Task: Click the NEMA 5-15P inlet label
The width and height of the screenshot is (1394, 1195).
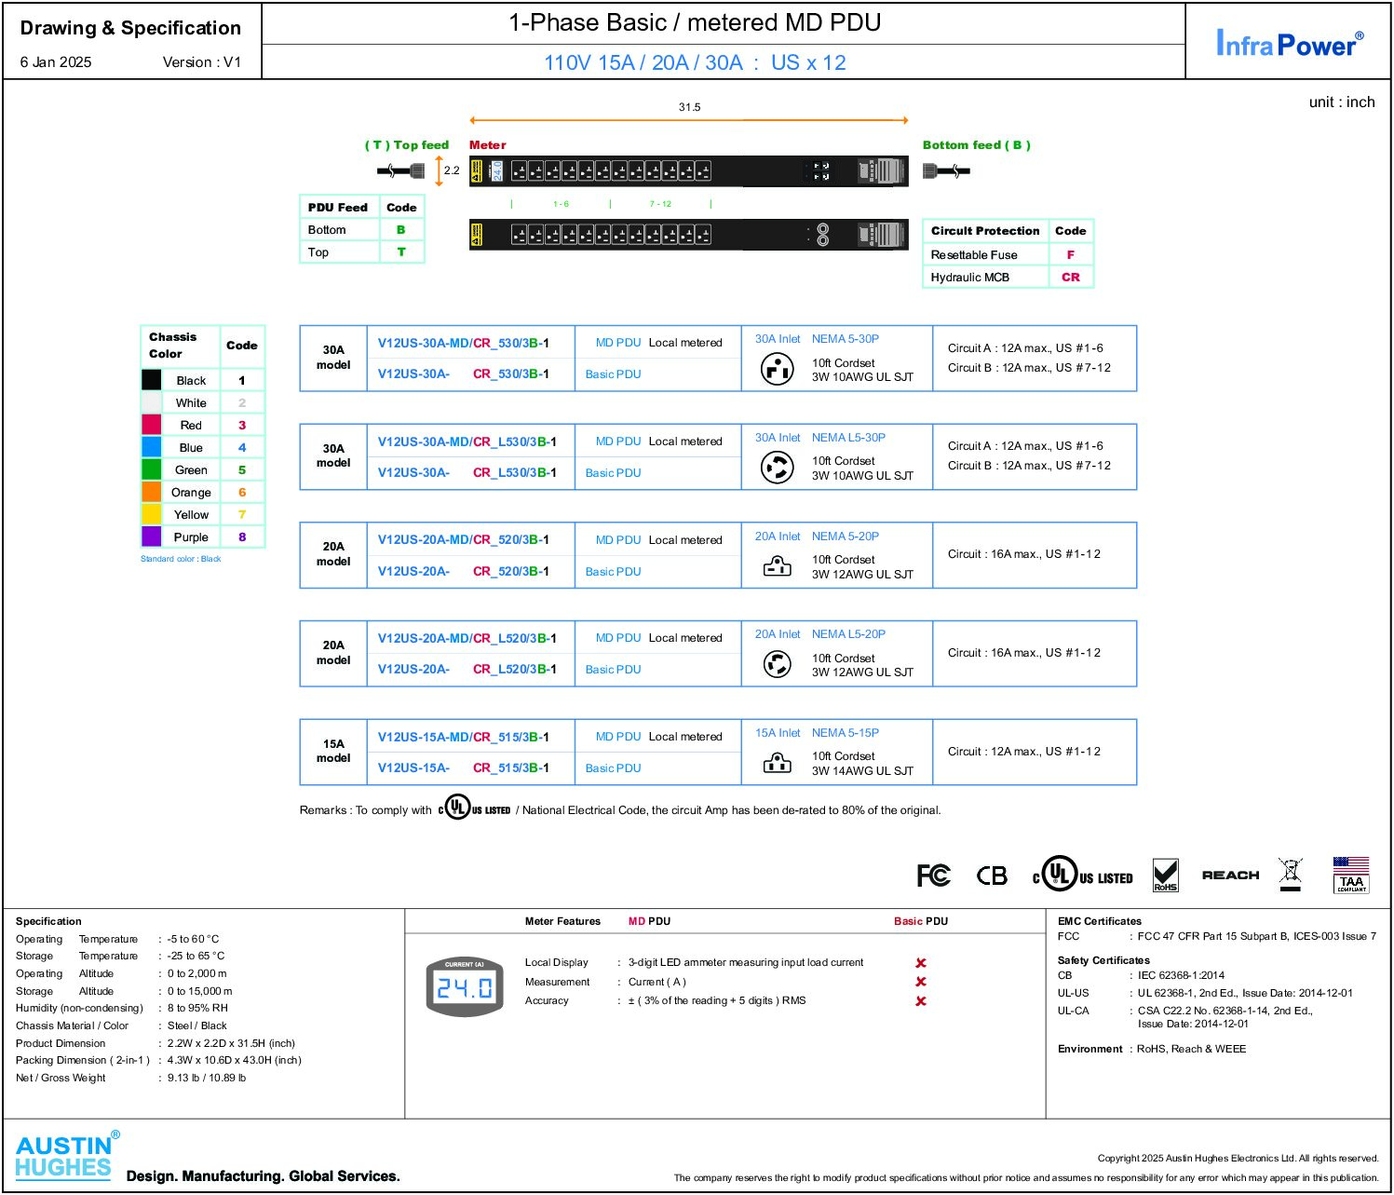Action: (x=845, y=733)
